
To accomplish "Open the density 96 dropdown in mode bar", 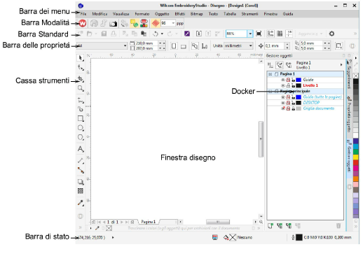I will (173, 23).
